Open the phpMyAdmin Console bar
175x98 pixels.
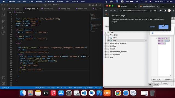coord(154,84)
